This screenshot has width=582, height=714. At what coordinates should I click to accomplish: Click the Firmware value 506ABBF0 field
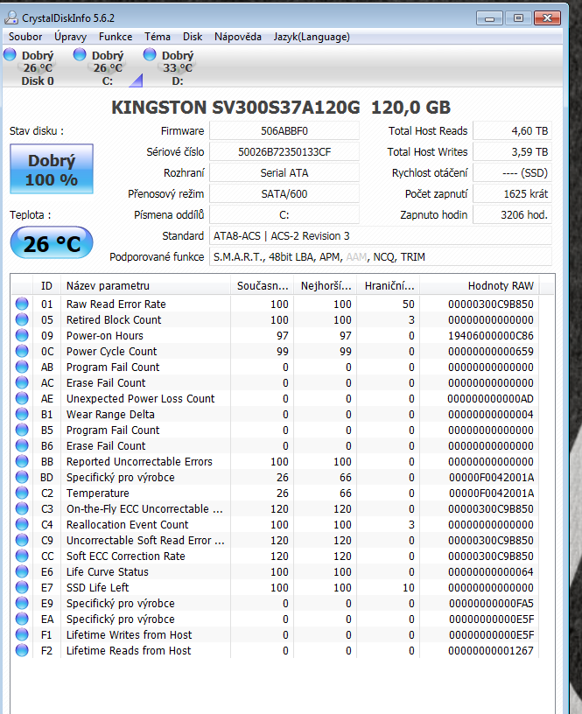(284, 130)
